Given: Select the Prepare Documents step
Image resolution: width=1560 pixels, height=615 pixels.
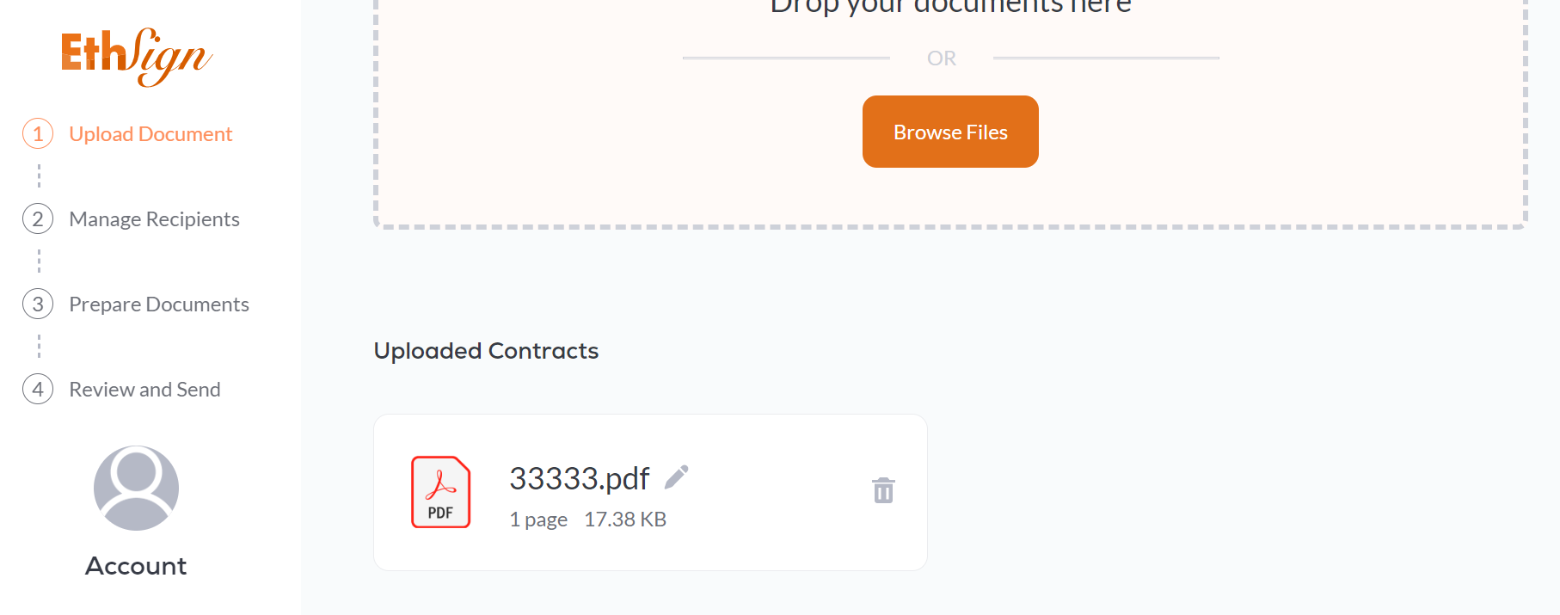Looking at the screenshot, I should click(159, 304).
